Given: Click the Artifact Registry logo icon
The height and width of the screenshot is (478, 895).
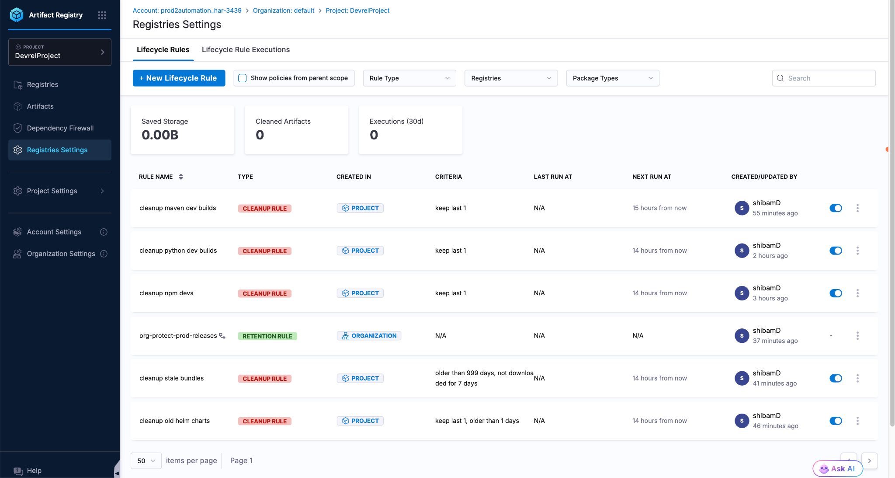Looking at the screenshot, I should [17, 15].
